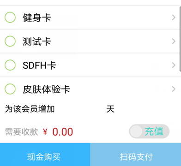Image resolution: width=181 pixels, height=166 pixels.
Task: Select the 测试卡 radio circle
Action: (x=10, y=41)
